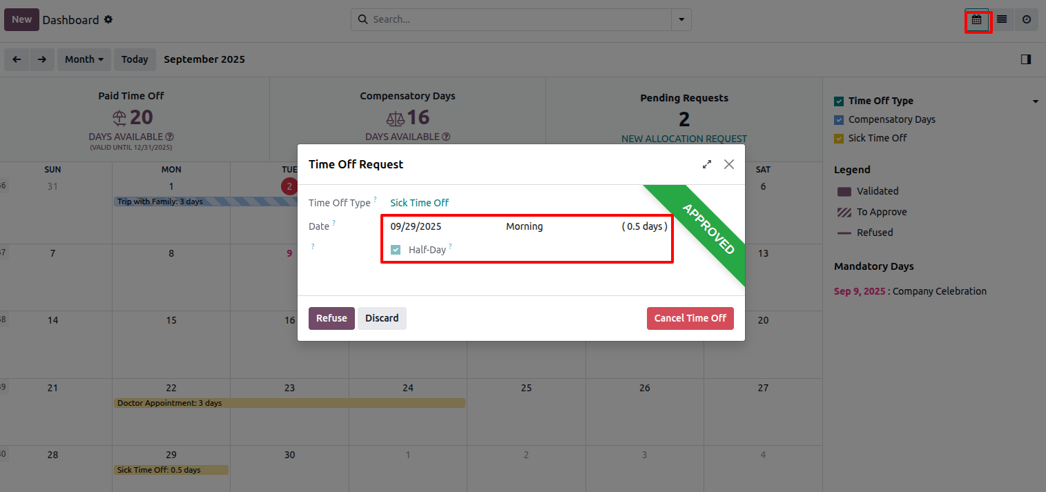The width and height of the screenshot is (1046, 492).
Task: Switch to the list view icon
Action: pyautogui.click(x=1002, y=20)
